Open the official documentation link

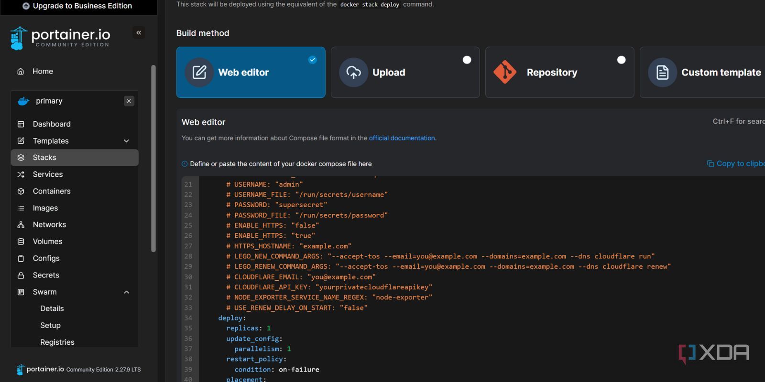(402, 138)
